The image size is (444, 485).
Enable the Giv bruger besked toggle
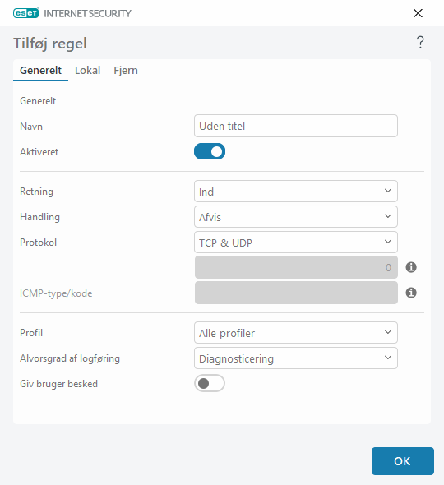click(210, 384)
